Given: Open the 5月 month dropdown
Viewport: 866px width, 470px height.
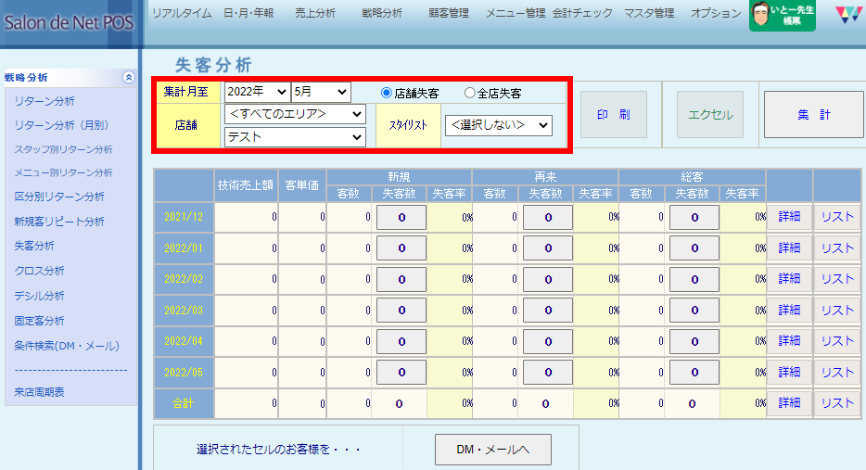Looking at the screenshot, I should [x=321, y=92].
